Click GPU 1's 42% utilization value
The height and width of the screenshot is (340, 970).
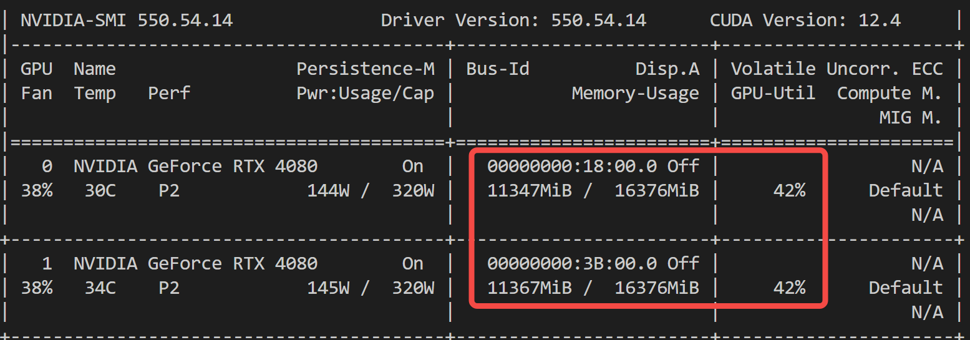pyautogui.click(x=789, y=288)
